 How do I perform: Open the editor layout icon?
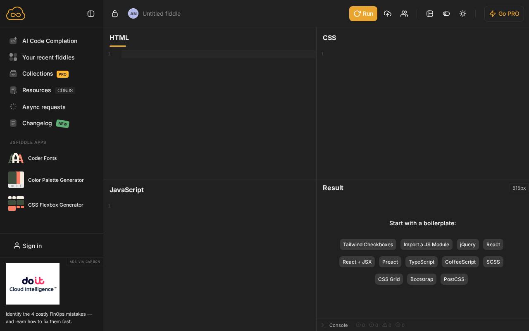point(430,14)
